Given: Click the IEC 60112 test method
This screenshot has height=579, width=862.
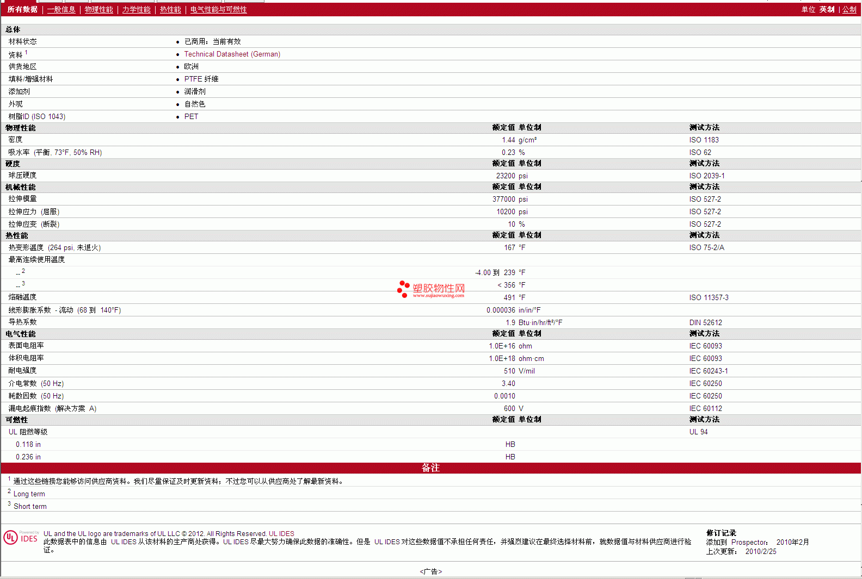Looking at the screenshot, I should (x=706, y=409).
